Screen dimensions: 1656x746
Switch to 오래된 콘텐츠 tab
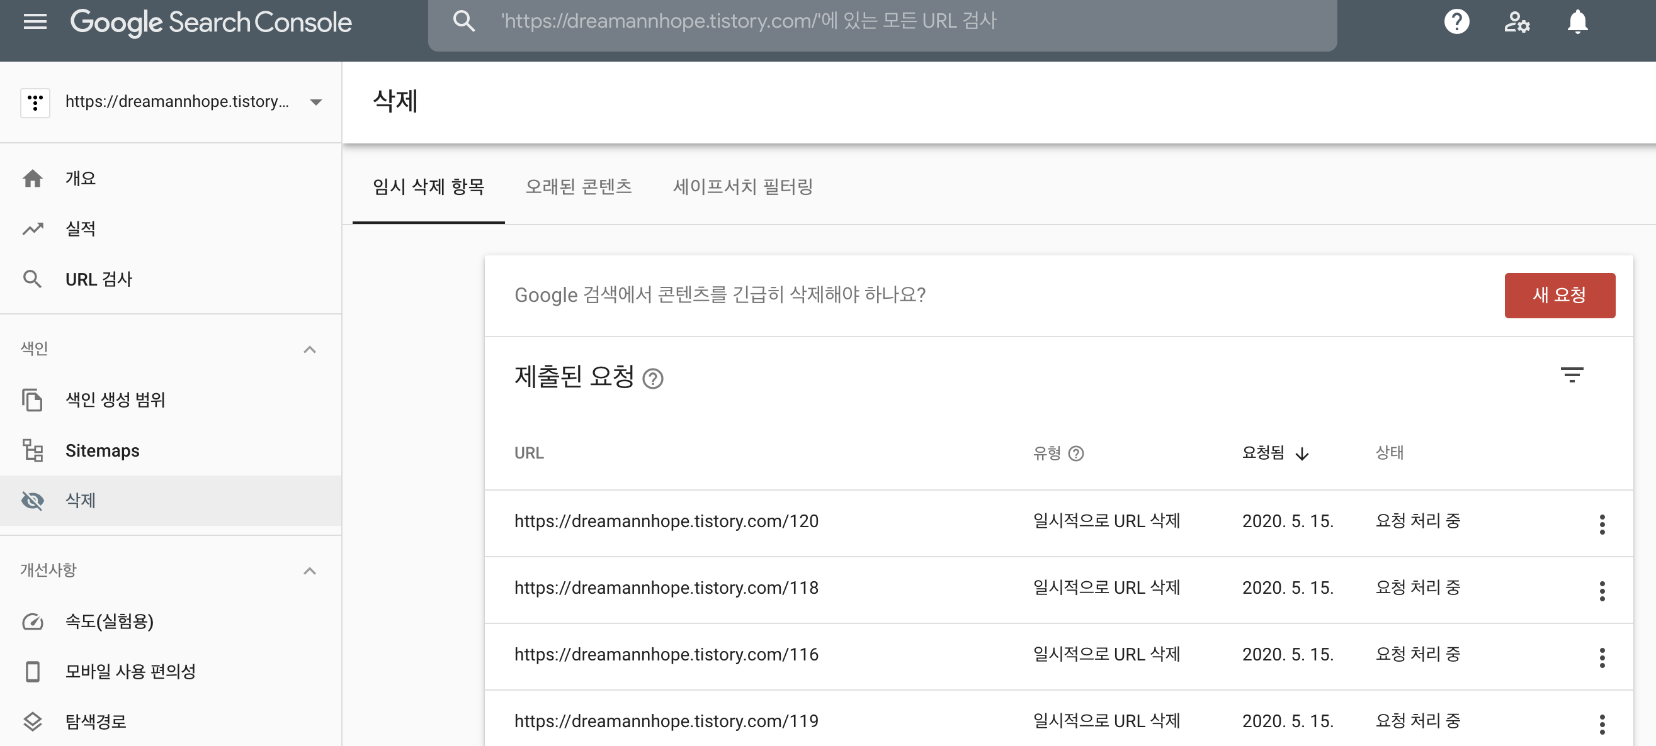tap(578, 187)
